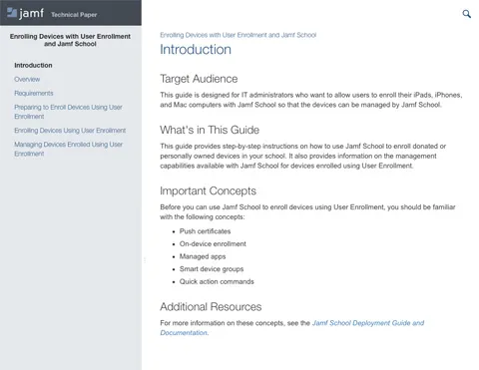This screenshot has width=479, height=370.
Task: Open Jamf School Deployment Guide and Documentation link
Action: coord(292,328)
